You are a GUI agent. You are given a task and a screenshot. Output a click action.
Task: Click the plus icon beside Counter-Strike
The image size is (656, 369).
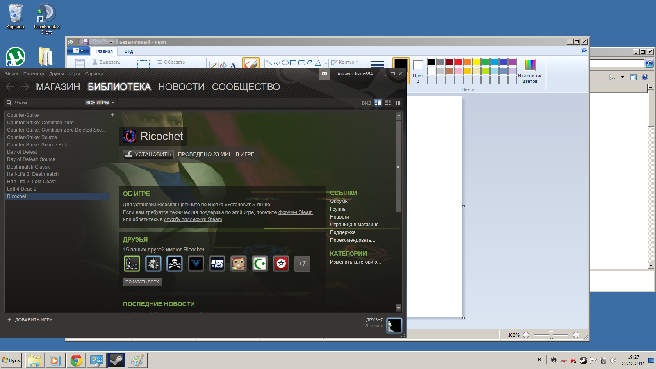tap(113, 115)
